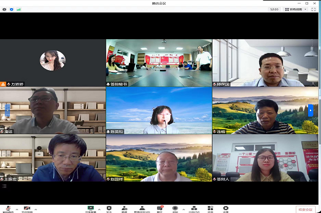The image size is (321, 213).
Task: Go to next page of participants
Action: click(x=310, y=110)
